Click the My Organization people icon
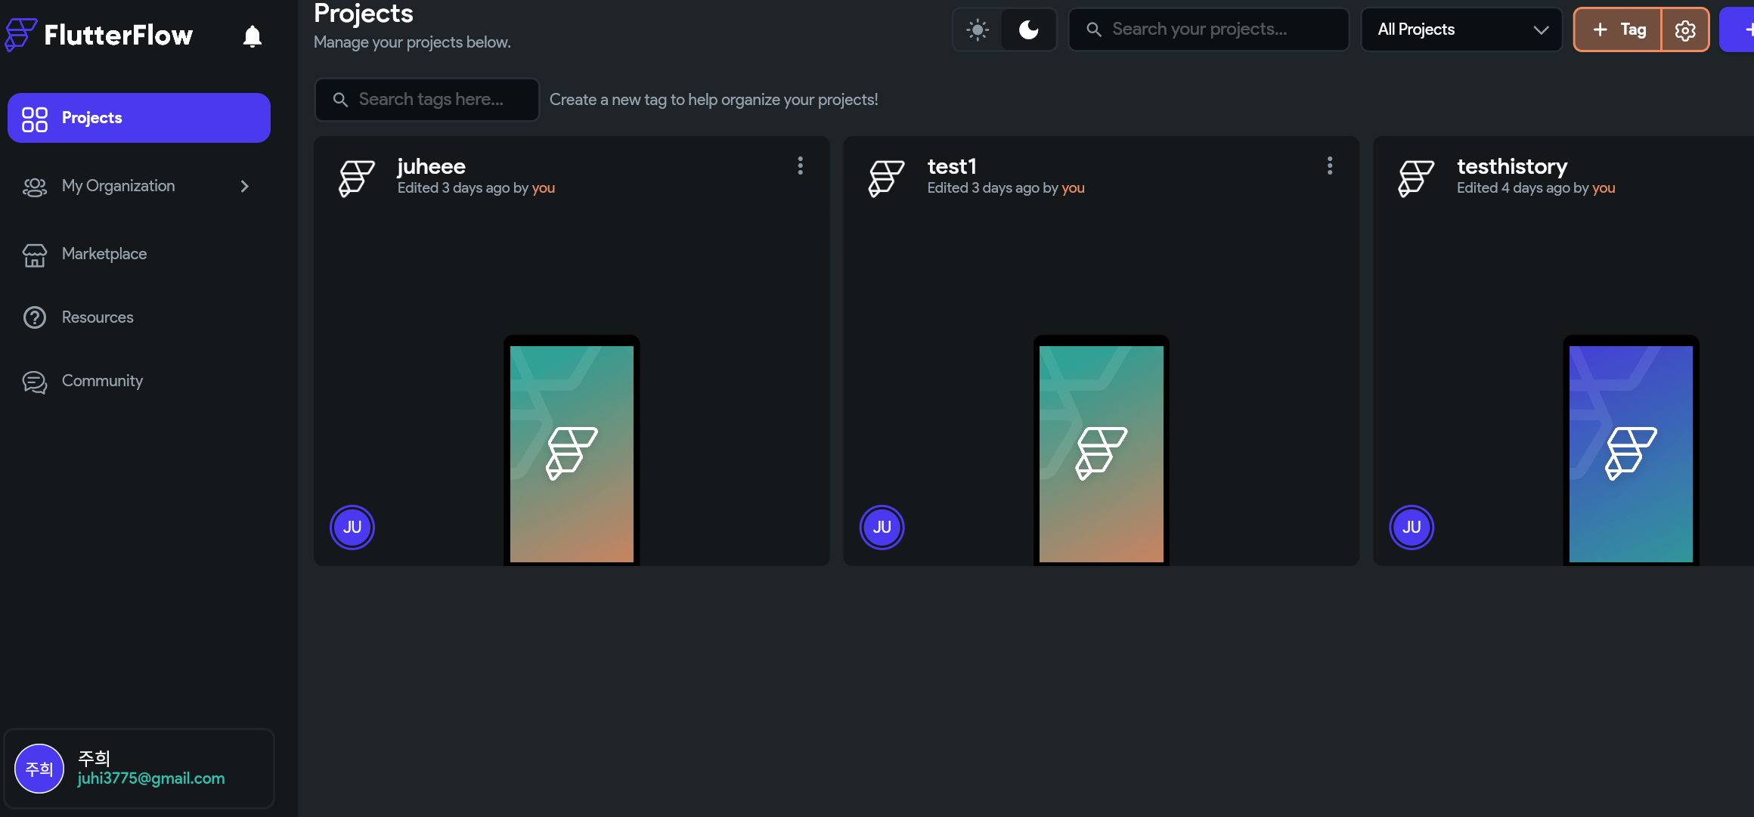This screenshot has height=817, width=1754. tap(35, 187)
